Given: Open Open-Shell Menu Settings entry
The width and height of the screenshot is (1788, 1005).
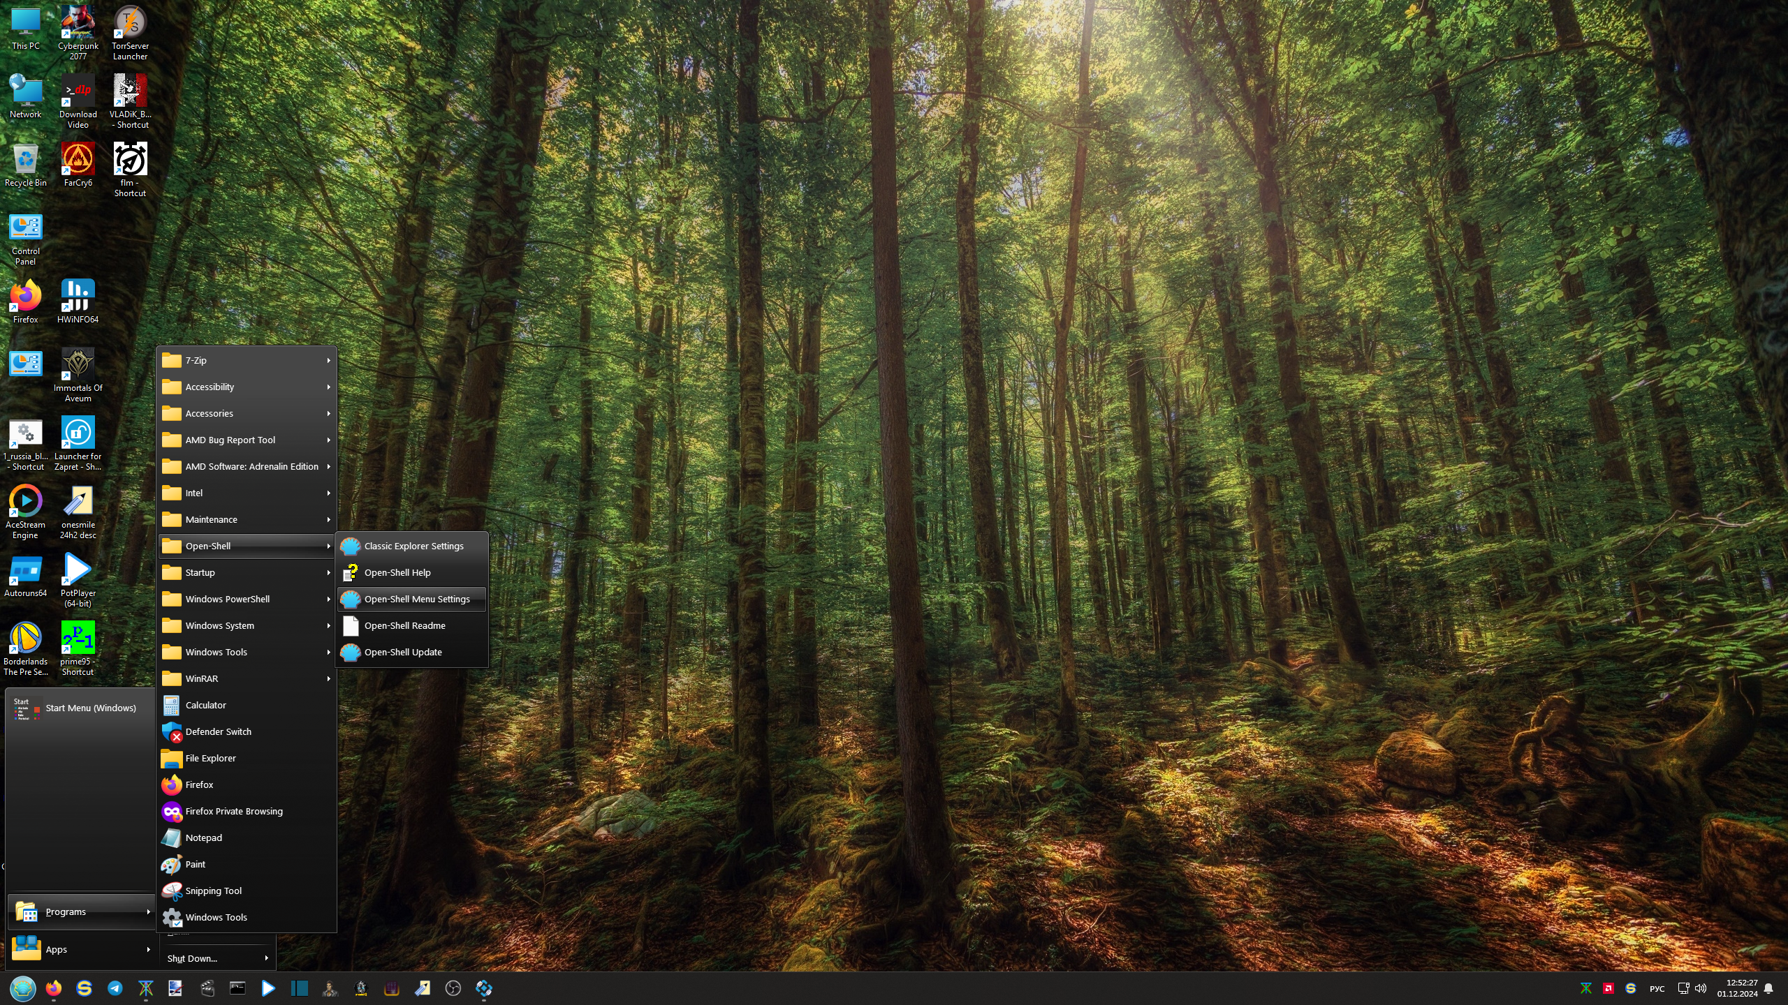Looking at the screenshot, I should (x=416, y=599).
